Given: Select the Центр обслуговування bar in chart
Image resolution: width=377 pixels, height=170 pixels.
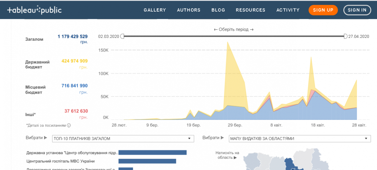Looking at the screenshot, I should pos(152,152).
